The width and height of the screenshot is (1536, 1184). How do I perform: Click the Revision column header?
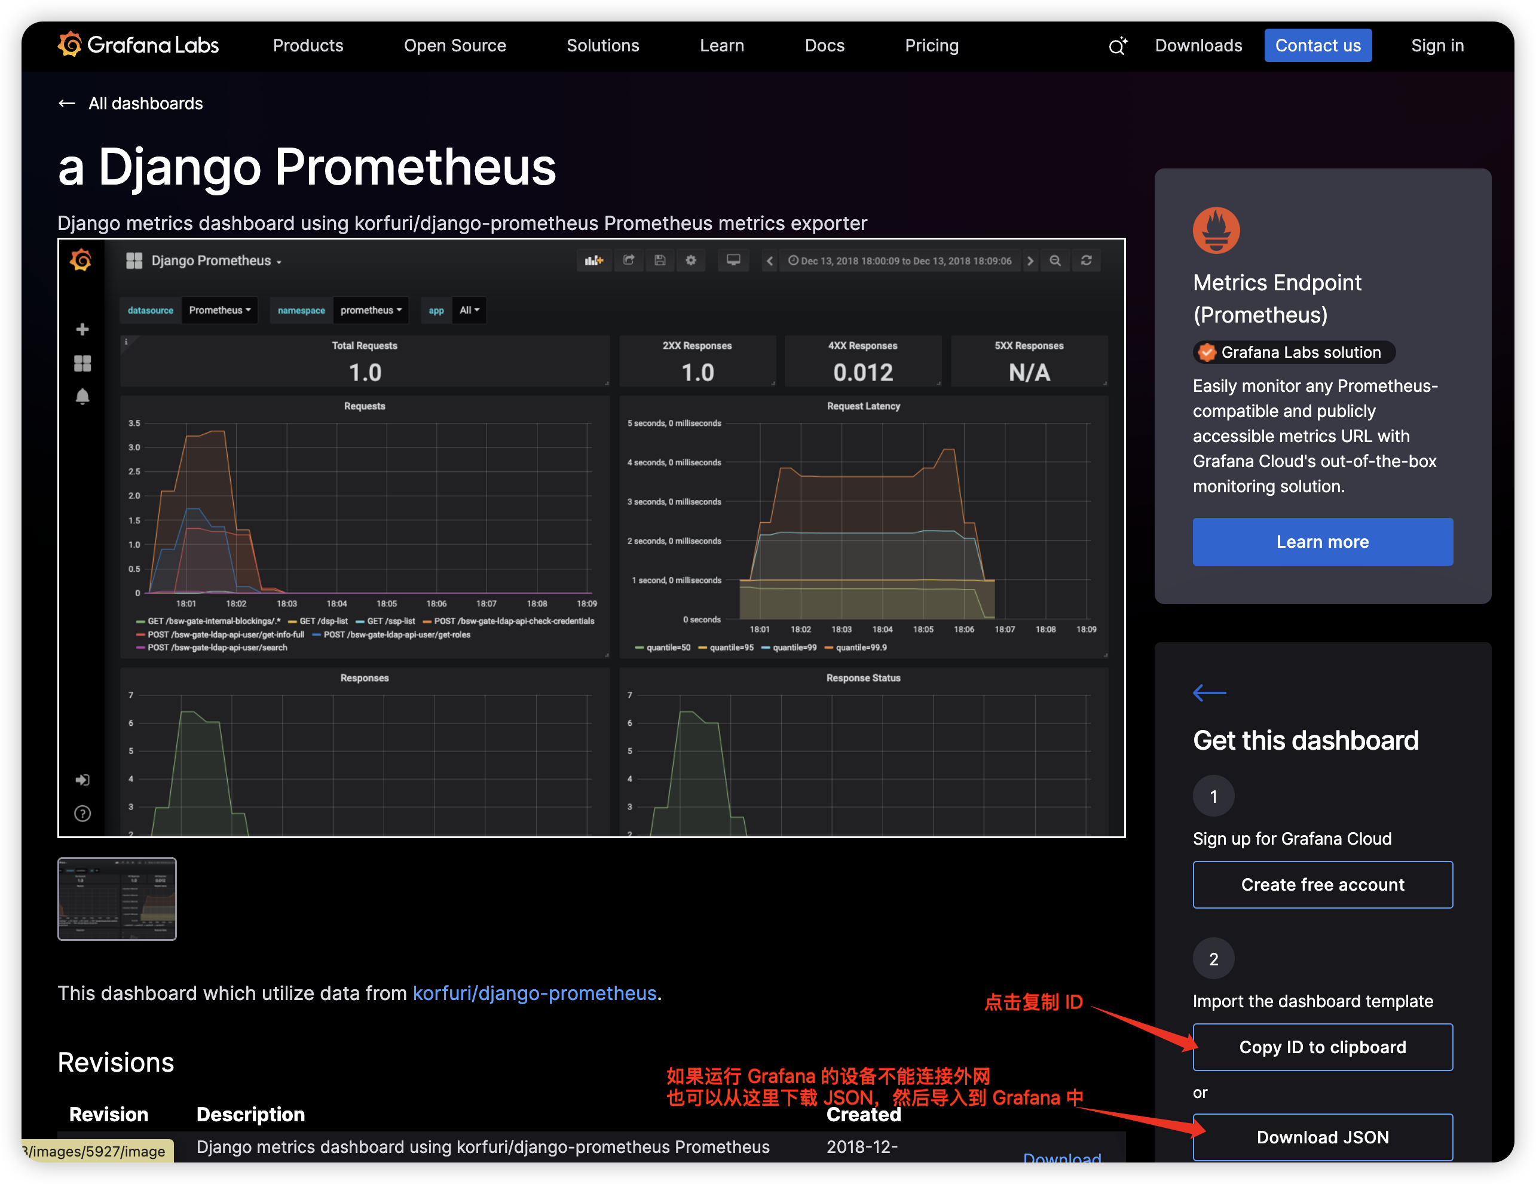click(108, 1114)
